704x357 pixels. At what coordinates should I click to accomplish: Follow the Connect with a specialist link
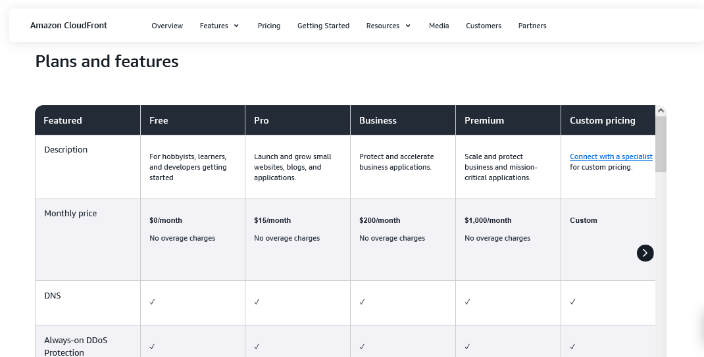click(x=611, y=156)
